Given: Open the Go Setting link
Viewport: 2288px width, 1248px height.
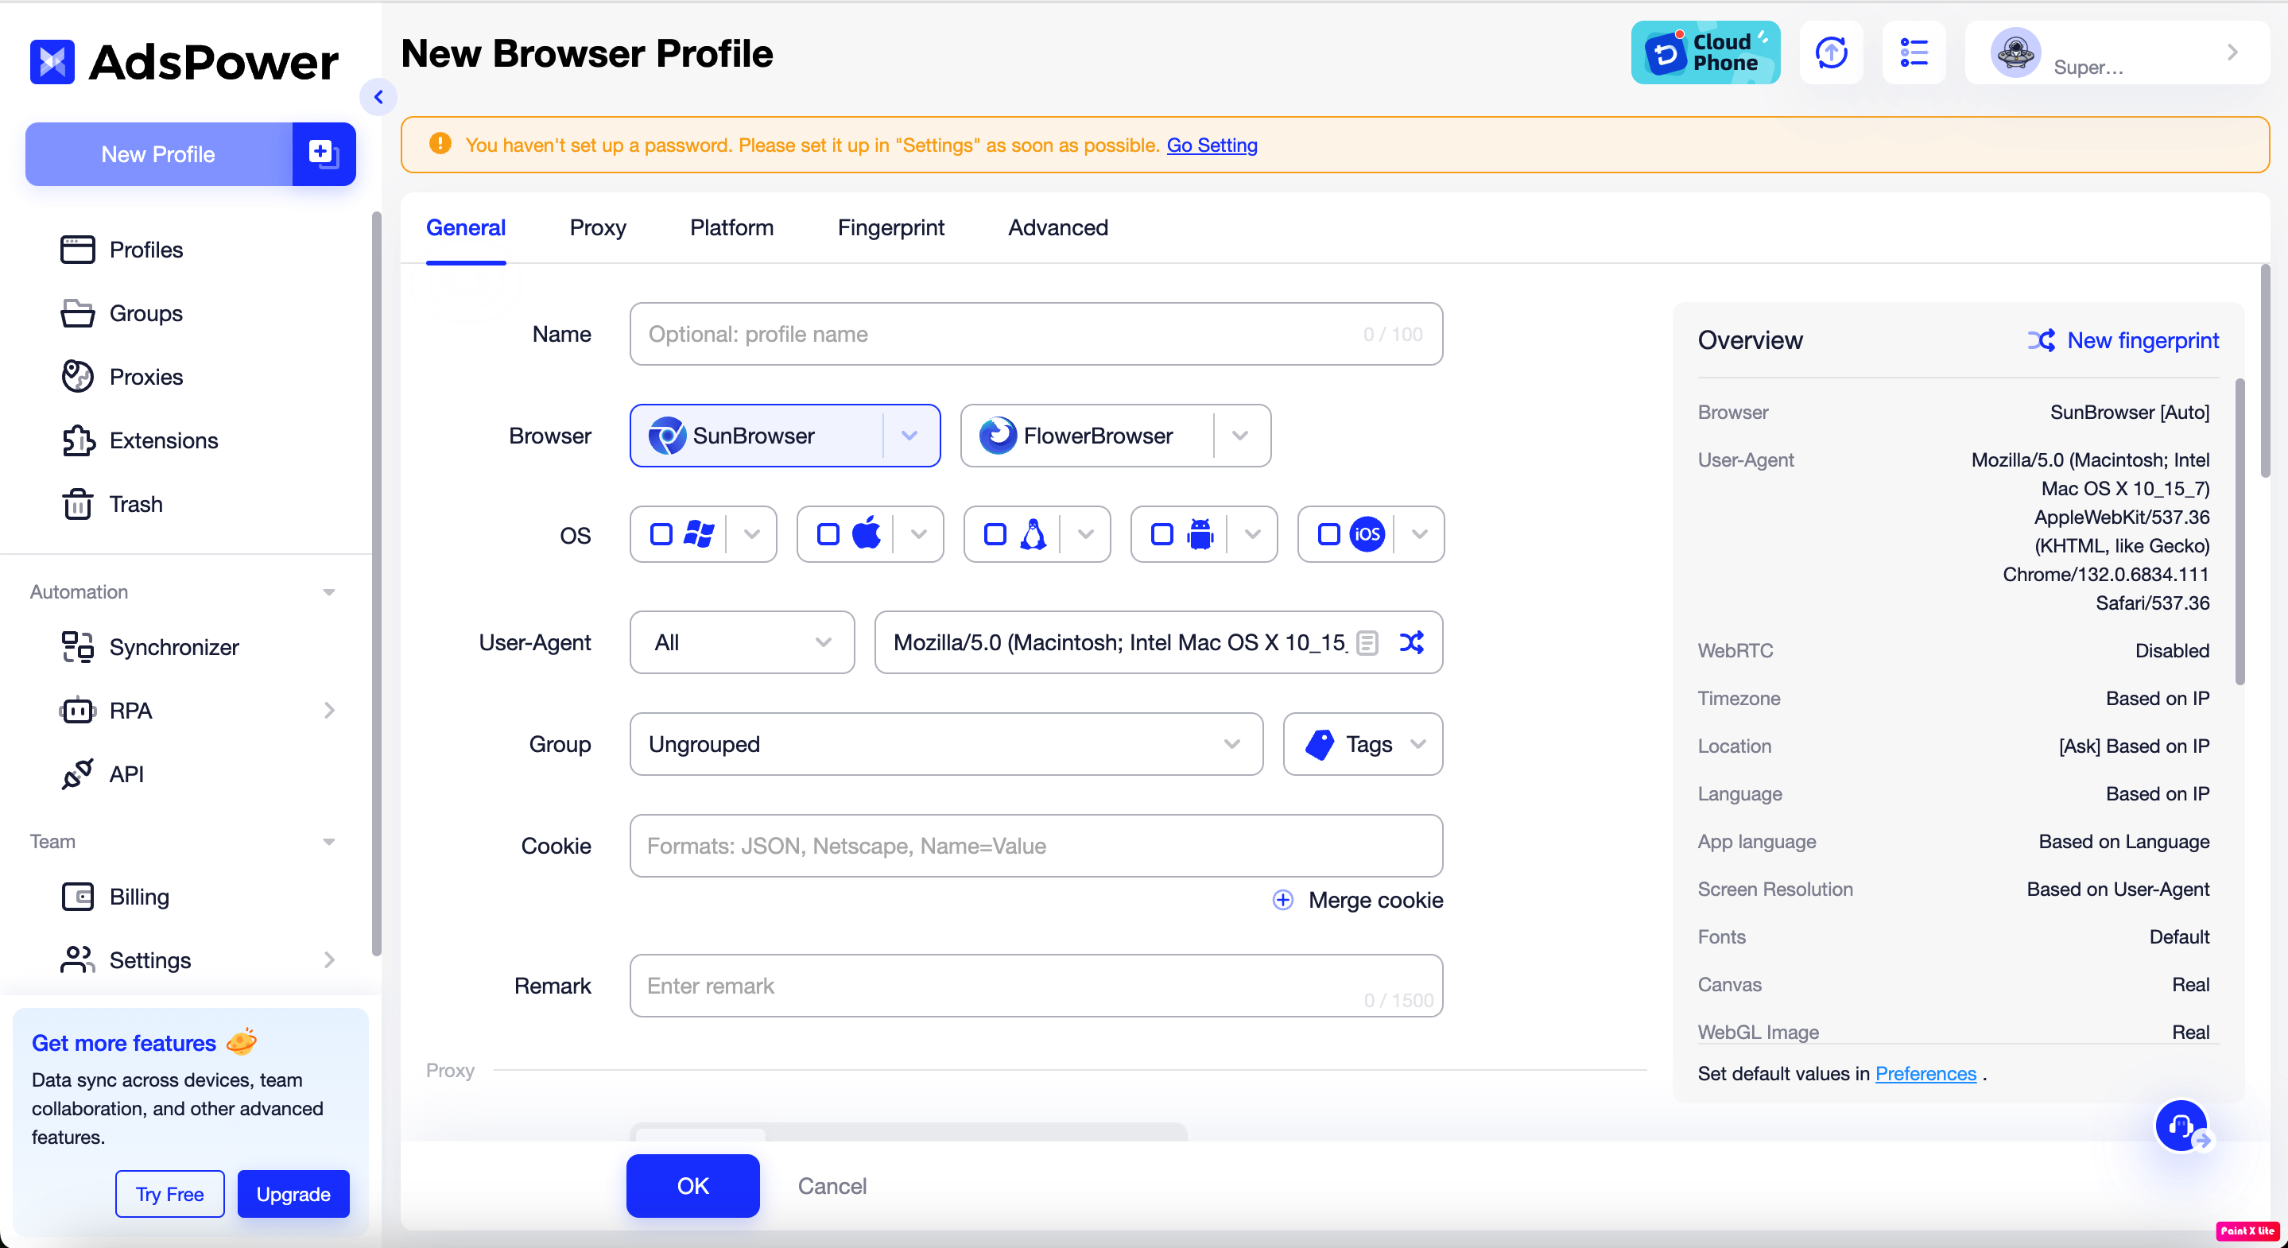Looking at the screenshot, I should (x=1212, y=145).
